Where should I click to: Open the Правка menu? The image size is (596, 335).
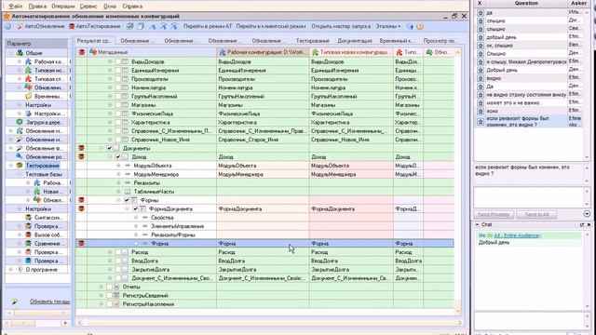(37, 7)
